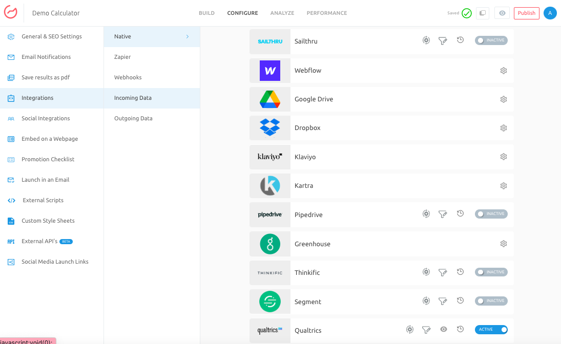
Task: Click the Webflow logo thumbnail
Action: tap(270, 71)
